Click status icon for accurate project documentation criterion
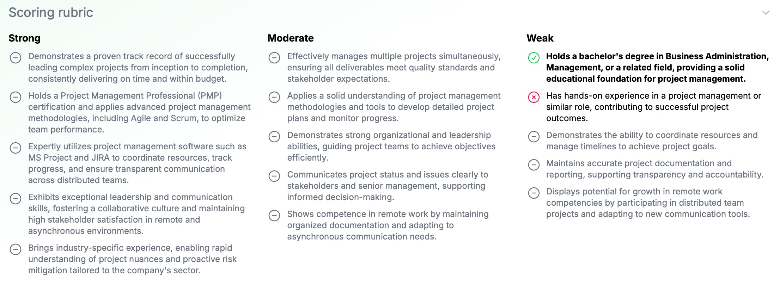This screenshot has height=286, width=780. (x=534, y=164)
